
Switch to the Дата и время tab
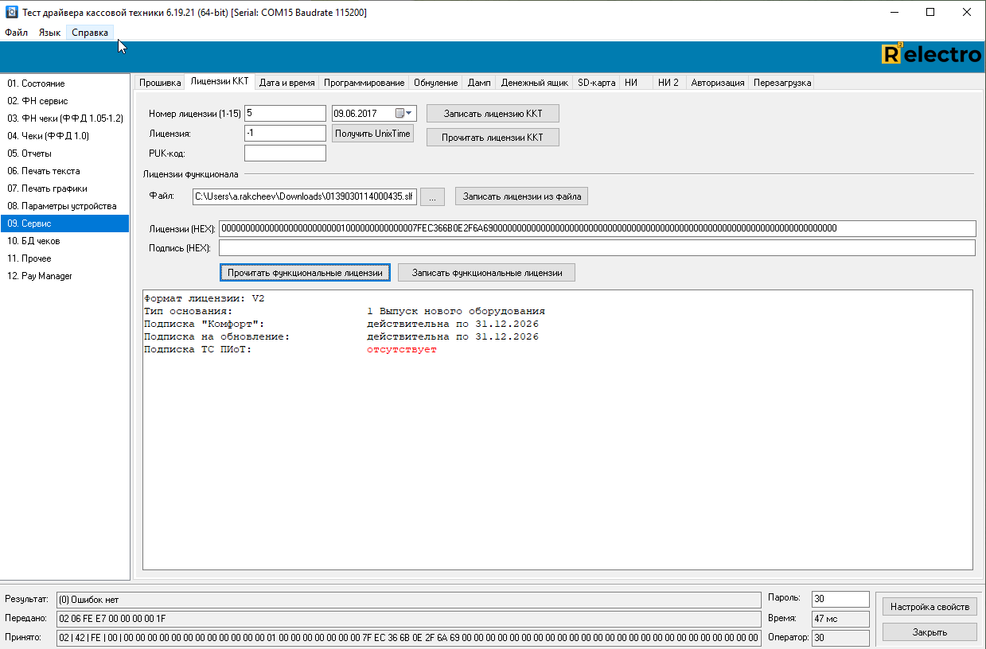coord(287,83)
